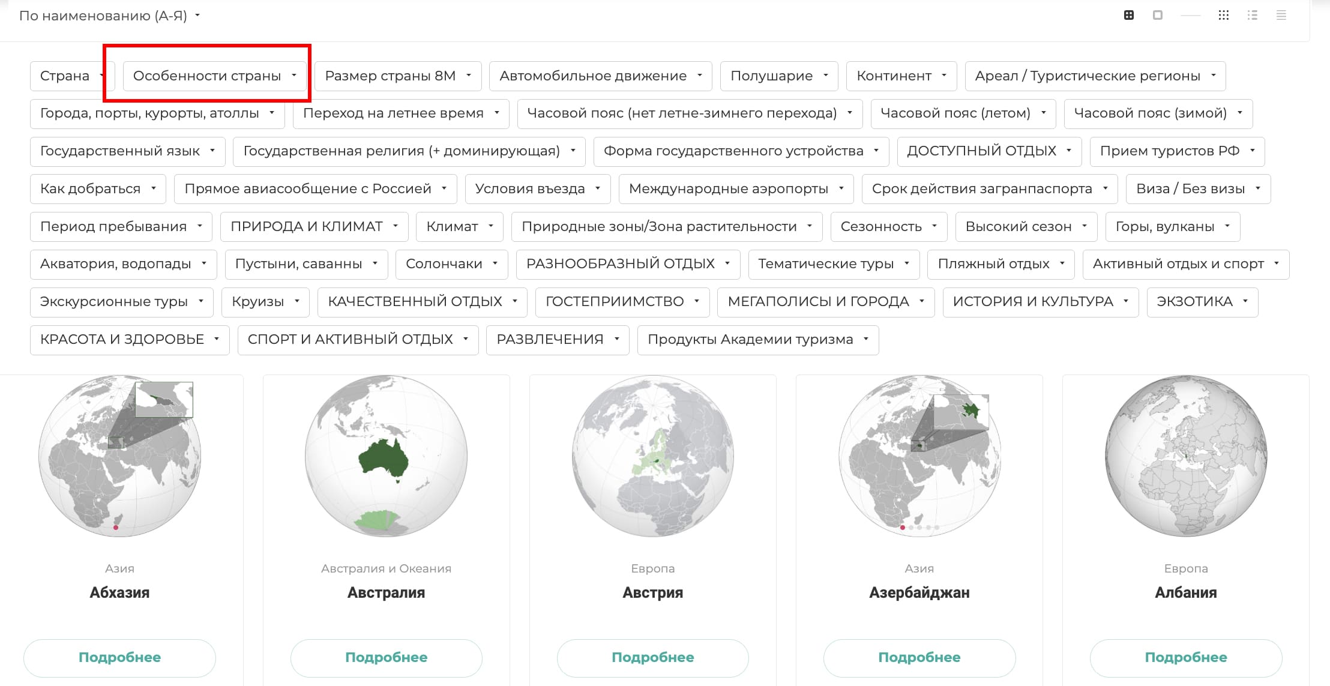1330x686 pixels.
Task: Open the Продукты Академии туризма filter
Action: tap(757, 339)
